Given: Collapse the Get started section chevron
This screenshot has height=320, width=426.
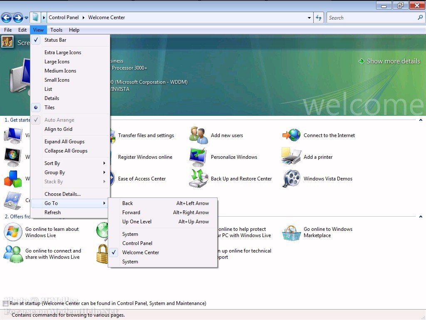Looking at the screenshot, I should click(x=421, y=120).
